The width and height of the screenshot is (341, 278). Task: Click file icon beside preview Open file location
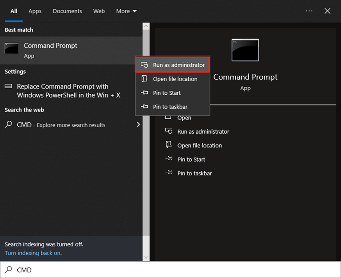click(x=169, y=145)
